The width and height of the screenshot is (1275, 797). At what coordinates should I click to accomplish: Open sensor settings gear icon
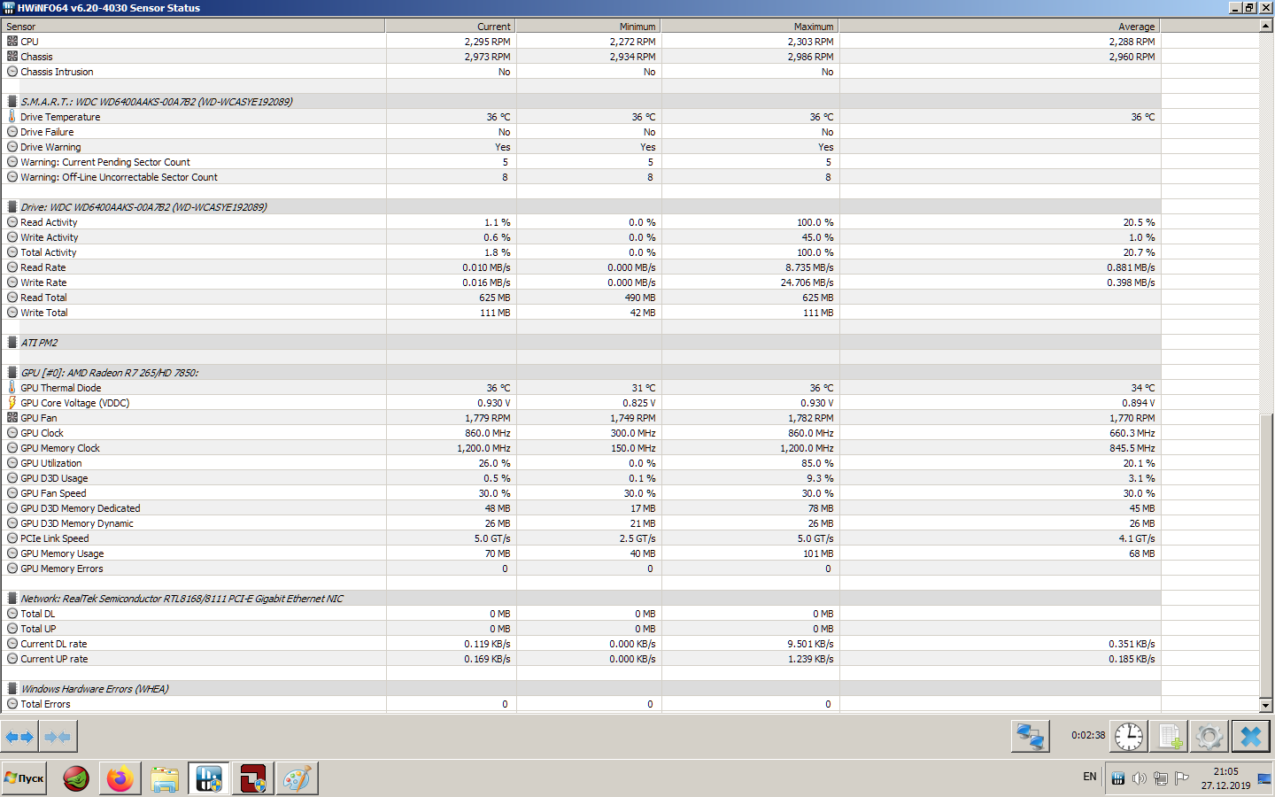pyautogui.click(x=1209, y=736)
